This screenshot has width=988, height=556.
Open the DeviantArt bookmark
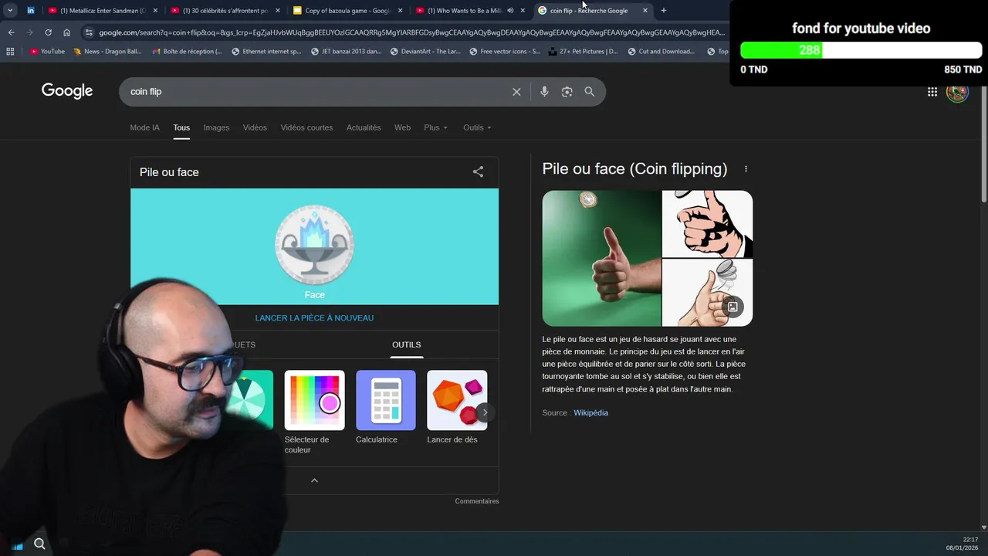[x=426, y=52]
